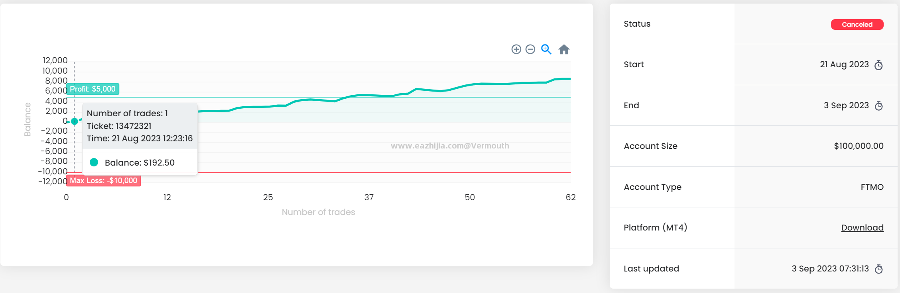Image resolution: width=900 pixels, height=293 pixels.
Task: Reset chart zoom with home icon
Action: click(564, 49)
